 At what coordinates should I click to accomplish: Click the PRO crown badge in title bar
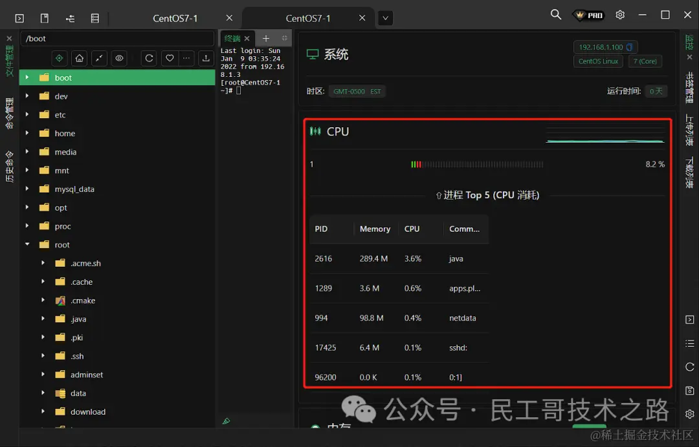tap(588, 14)
